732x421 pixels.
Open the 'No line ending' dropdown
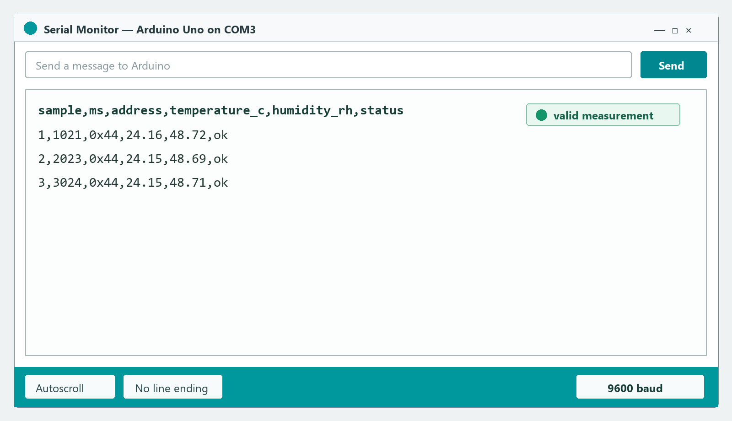173,387
